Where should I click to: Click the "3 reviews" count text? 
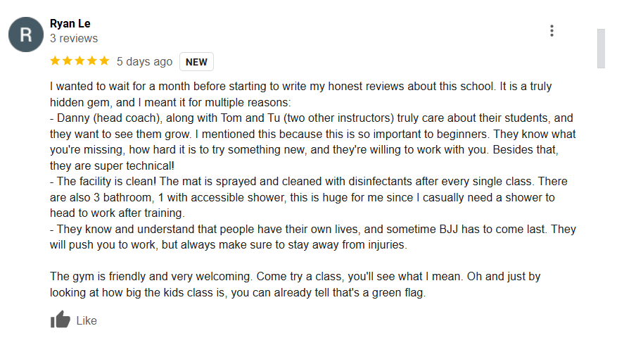coord(74,39)
